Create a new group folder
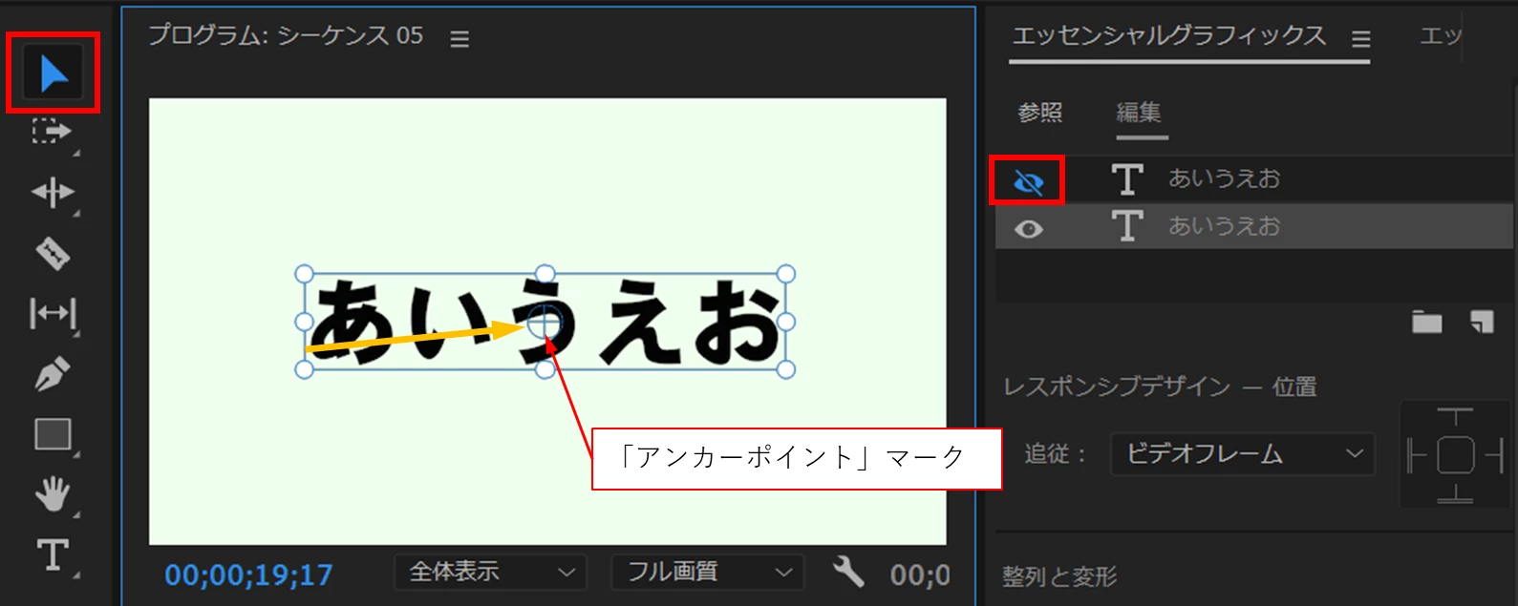This screenshot has width=1518, height=606. pyautogui.click(x=1426, y=323)
